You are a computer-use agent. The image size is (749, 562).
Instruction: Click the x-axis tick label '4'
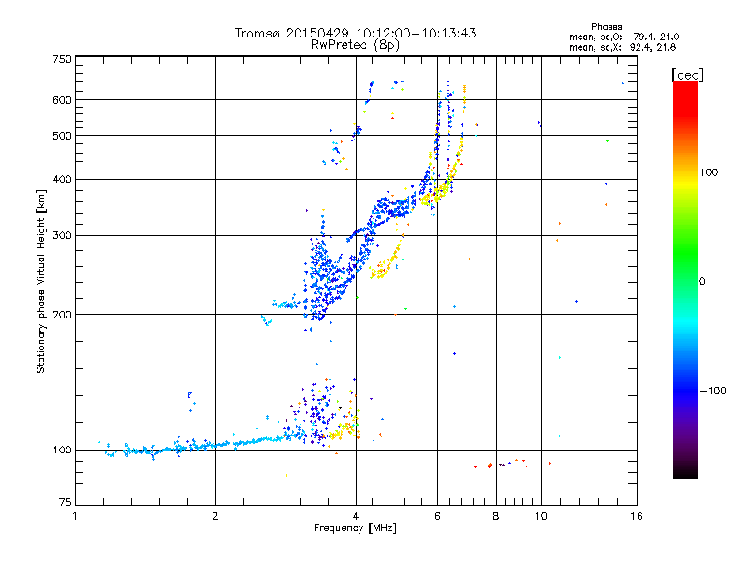point(356,516)
